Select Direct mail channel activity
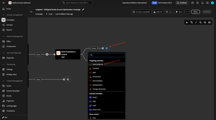The image size is (216, 120). click(107, 110)
